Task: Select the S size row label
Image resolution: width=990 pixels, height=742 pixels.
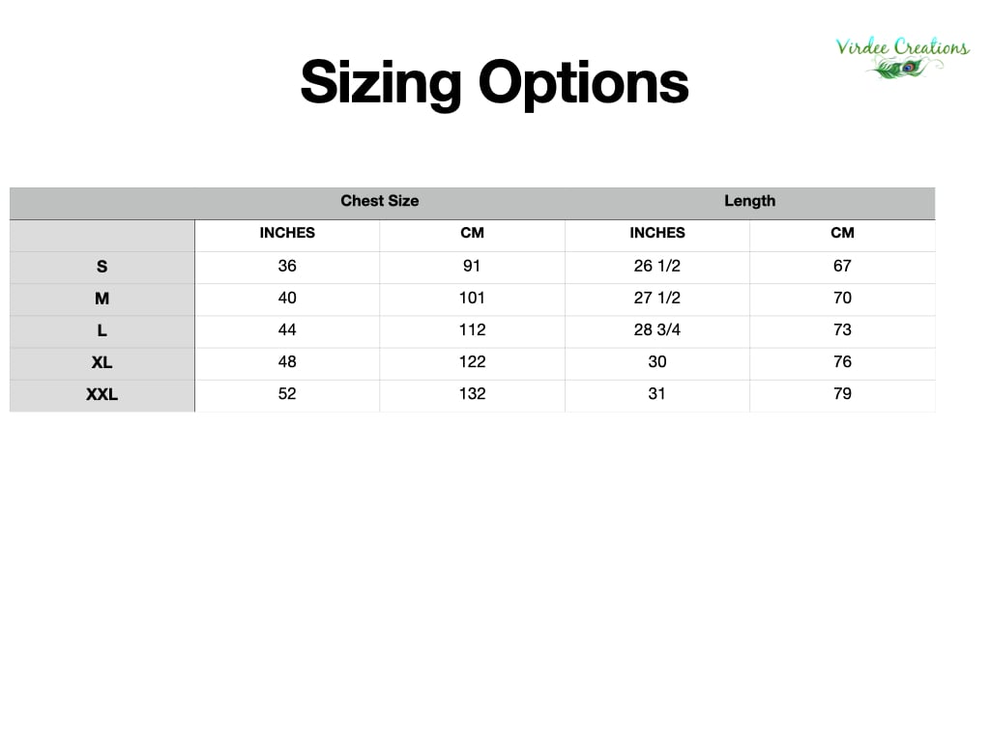Action: (x=102, y=266)
